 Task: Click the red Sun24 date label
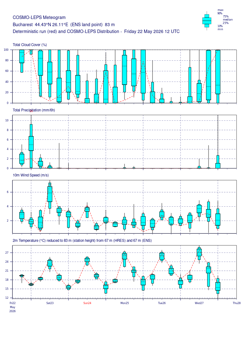(x=87, y=303)
